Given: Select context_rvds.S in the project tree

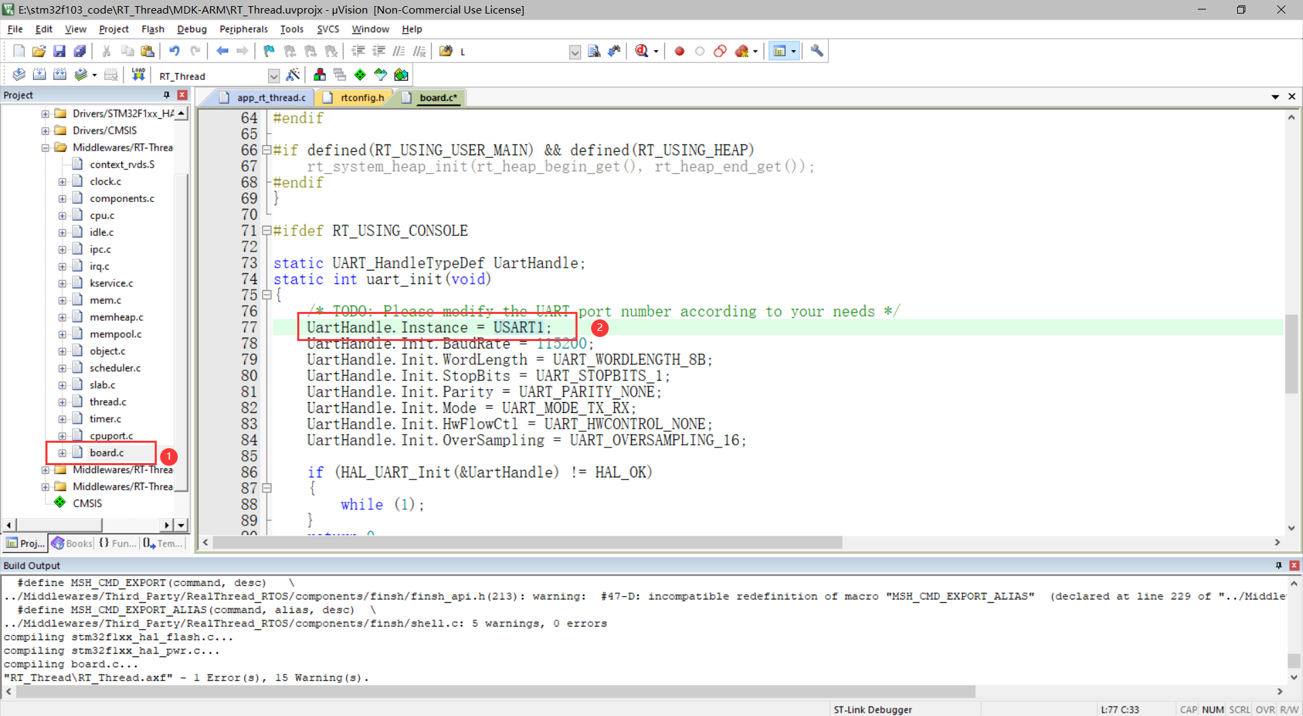Looking at the screenshot, I should [x=122, y=165].
